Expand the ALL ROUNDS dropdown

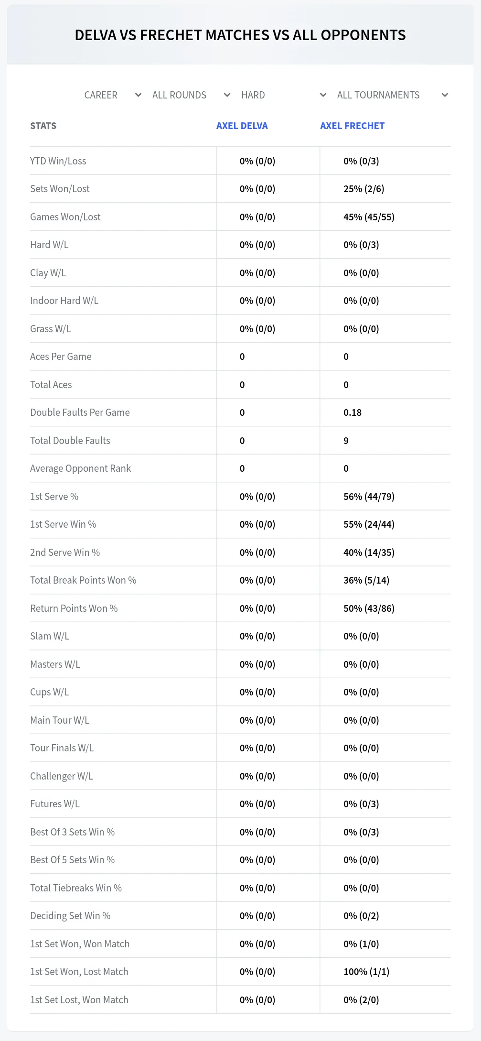click(191, 95)
